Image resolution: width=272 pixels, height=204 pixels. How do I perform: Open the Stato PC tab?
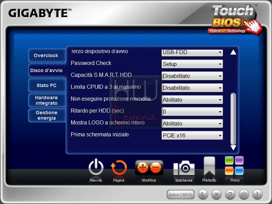click(x=47, y=85)
